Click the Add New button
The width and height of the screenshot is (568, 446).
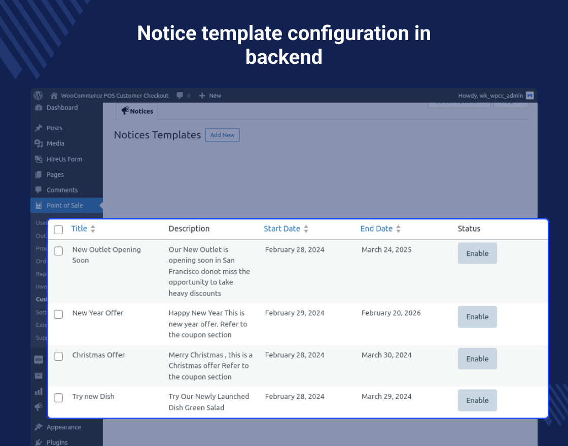[222, 135]
